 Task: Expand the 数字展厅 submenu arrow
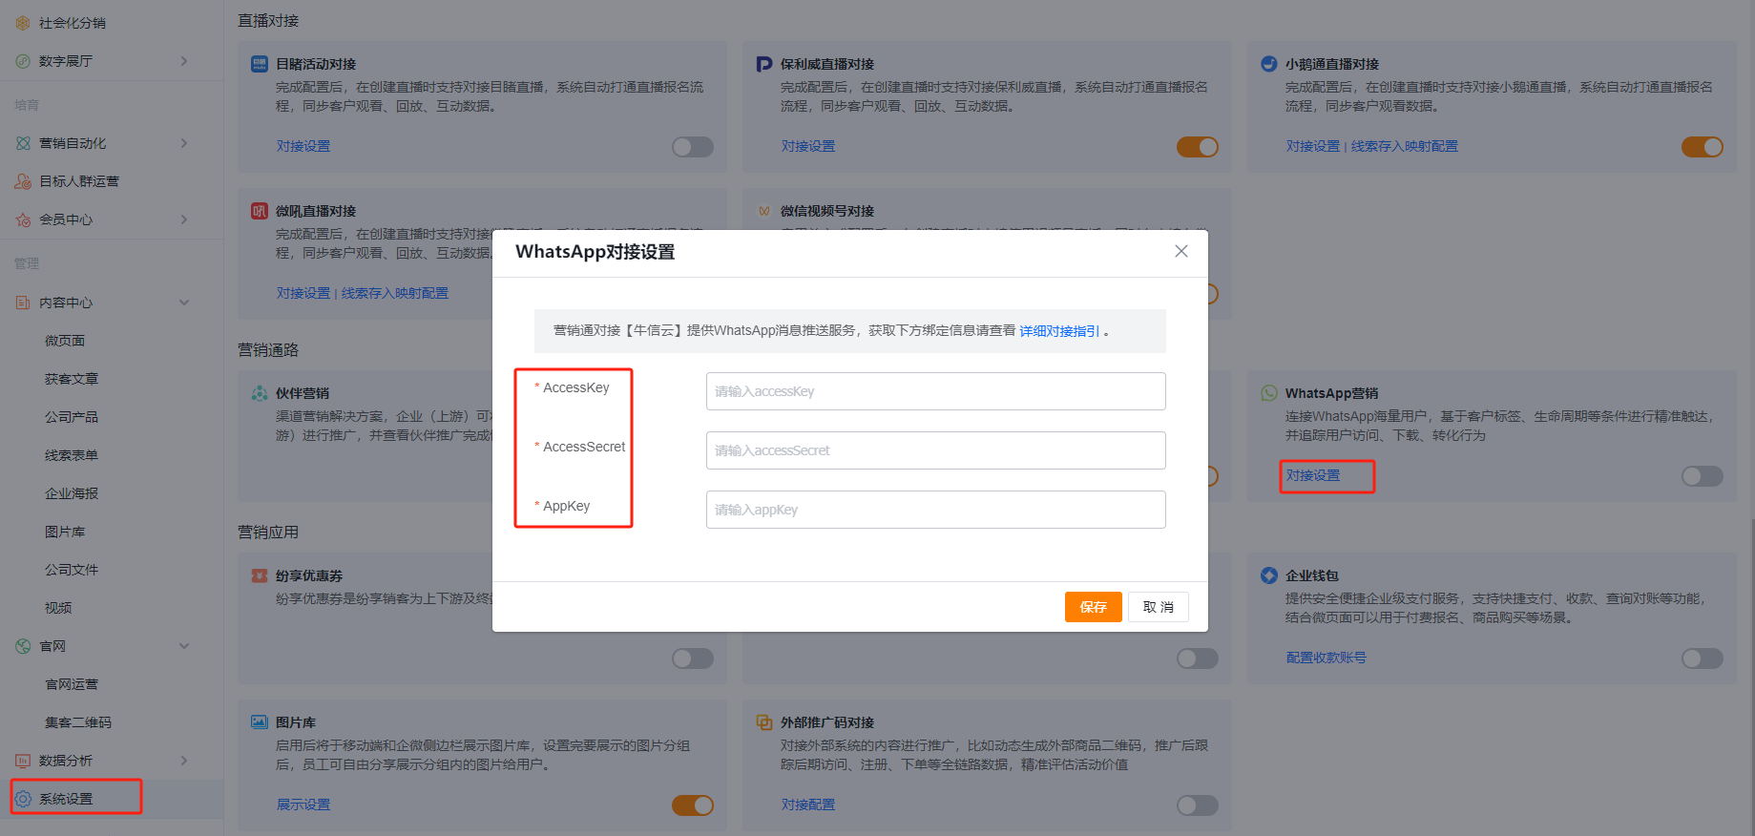tap(184, 61)
